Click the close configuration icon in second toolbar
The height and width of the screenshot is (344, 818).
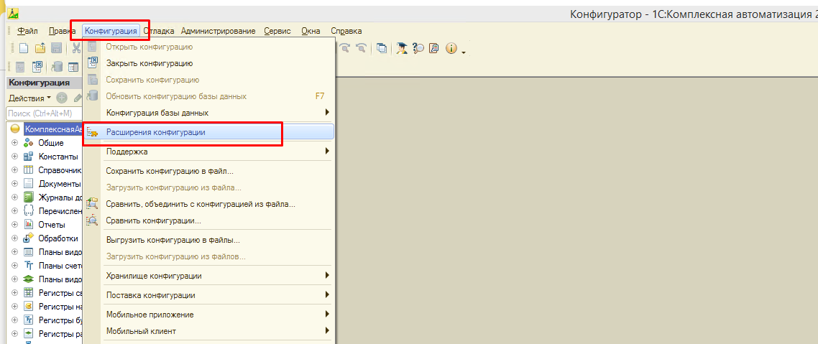coord(37,67)
